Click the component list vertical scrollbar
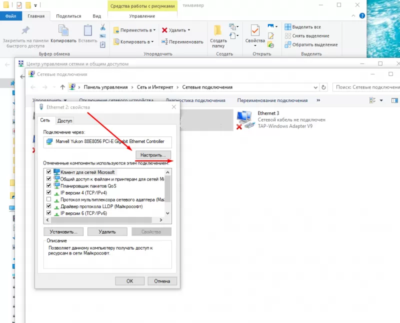400x323 pixels. tap(167, 189)
